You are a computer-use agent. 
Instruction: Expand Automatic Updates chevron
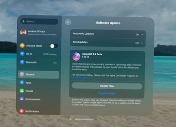coord(142,35)
